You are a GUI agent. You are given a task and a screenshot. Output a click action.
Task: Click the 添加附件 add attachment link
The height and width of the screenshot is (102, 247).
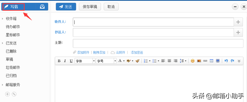point(83,52)
